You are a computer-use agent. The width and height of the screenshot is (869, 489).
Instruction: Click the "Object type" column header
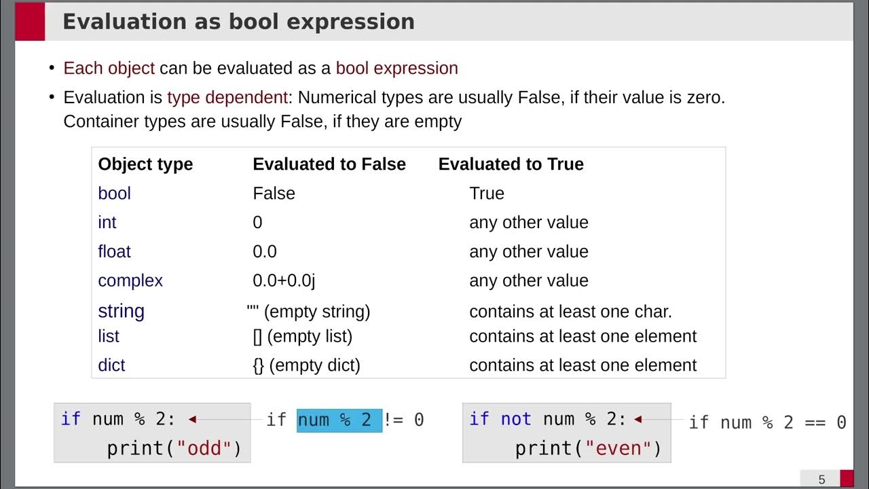(145, 164)
